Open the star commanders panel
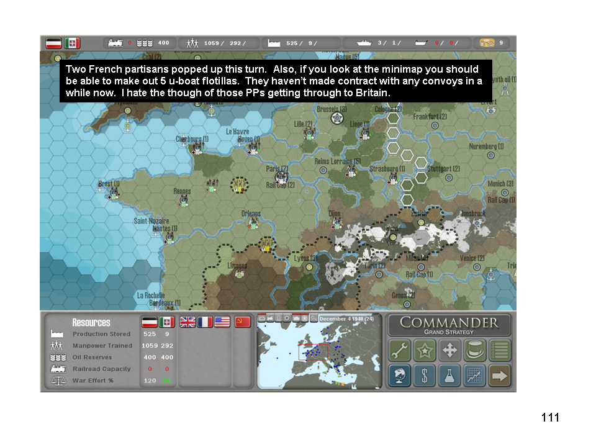596x447 pixels. tap(425, 351)
